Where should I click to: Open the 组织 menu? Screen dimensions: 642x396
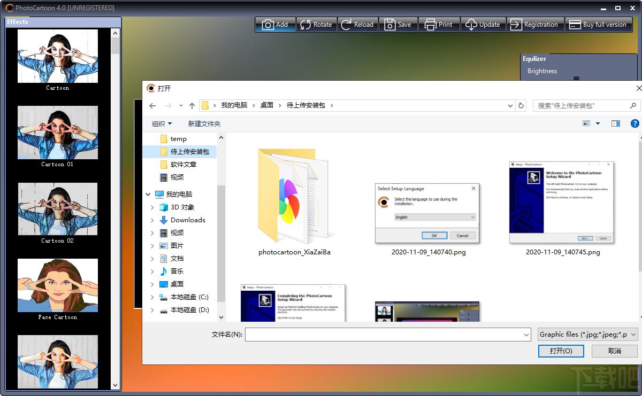[x=162, y=123]
